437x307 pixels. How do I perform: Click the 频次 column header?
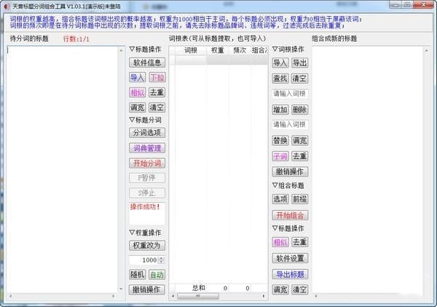(x=240, y=50)
